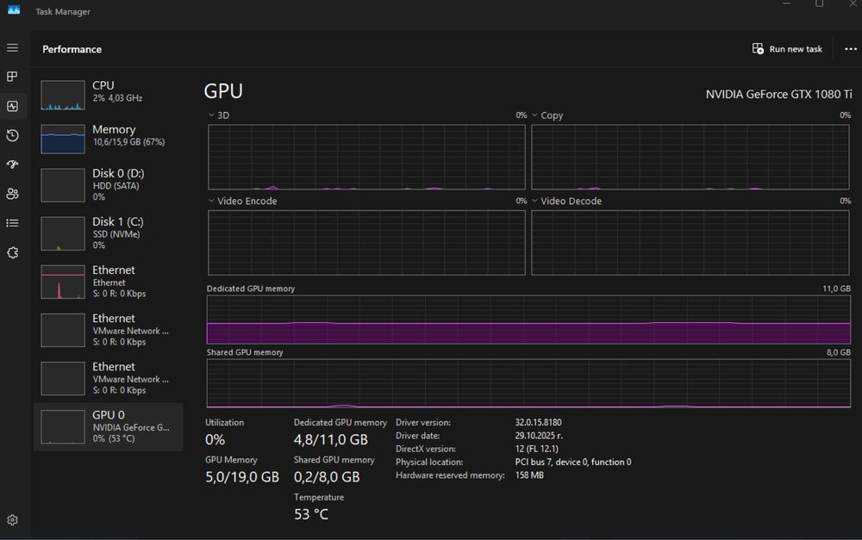Image resolution: width=862 pixels, height=540 pixels.
Task: Open the Details page list icon
Action: point(12,223)
